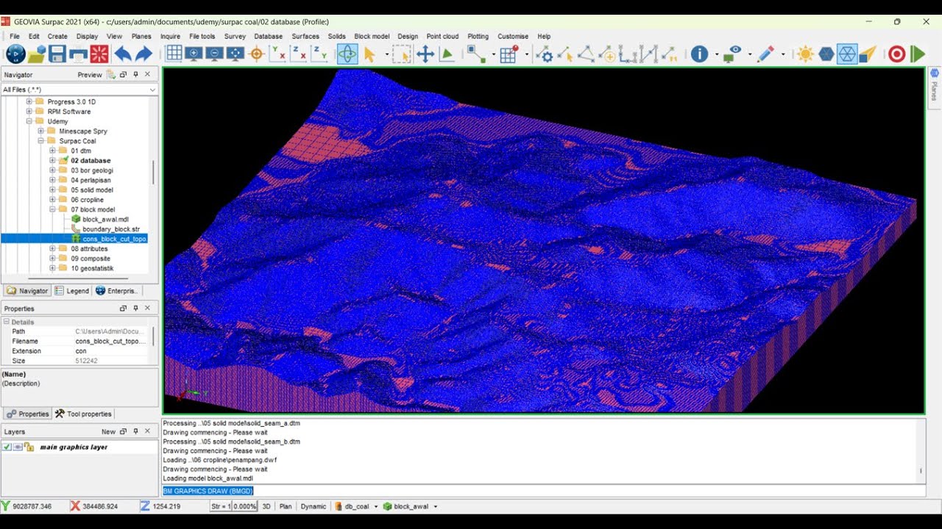
Task: Open the Point cloud menu
Action: coord(442,36)
